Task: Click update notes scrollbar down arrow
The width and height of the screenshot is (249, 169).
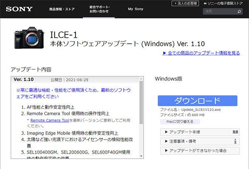Action: pyautogui.click(x=141, y=156)
